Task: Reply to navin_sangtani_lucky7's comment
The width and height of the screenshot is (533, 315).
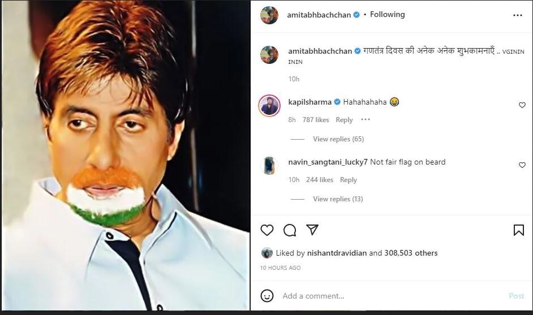Action: 349,180
